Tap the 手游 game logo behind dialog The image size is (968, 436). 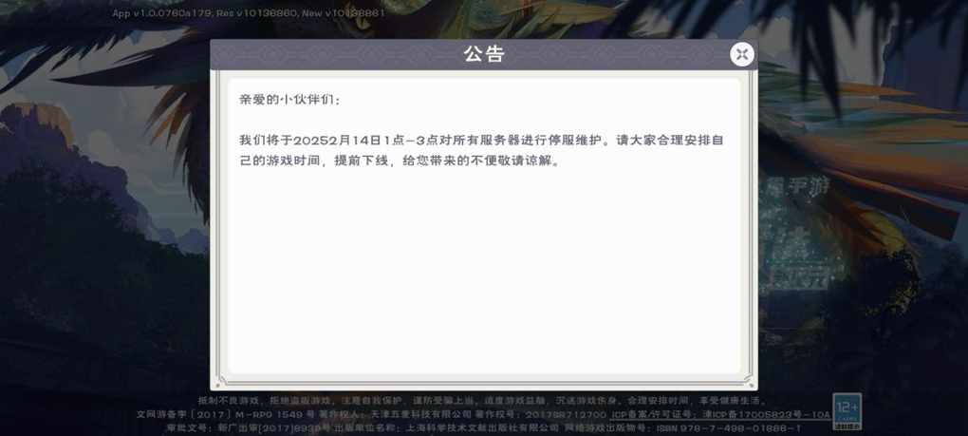coord(796,185)
